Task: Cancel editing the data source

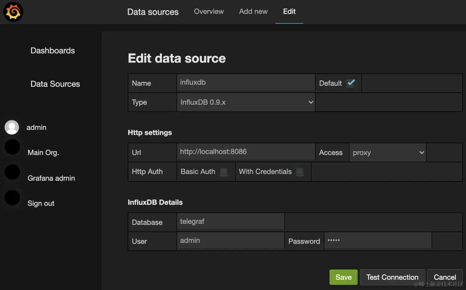Action: (445, 277)
